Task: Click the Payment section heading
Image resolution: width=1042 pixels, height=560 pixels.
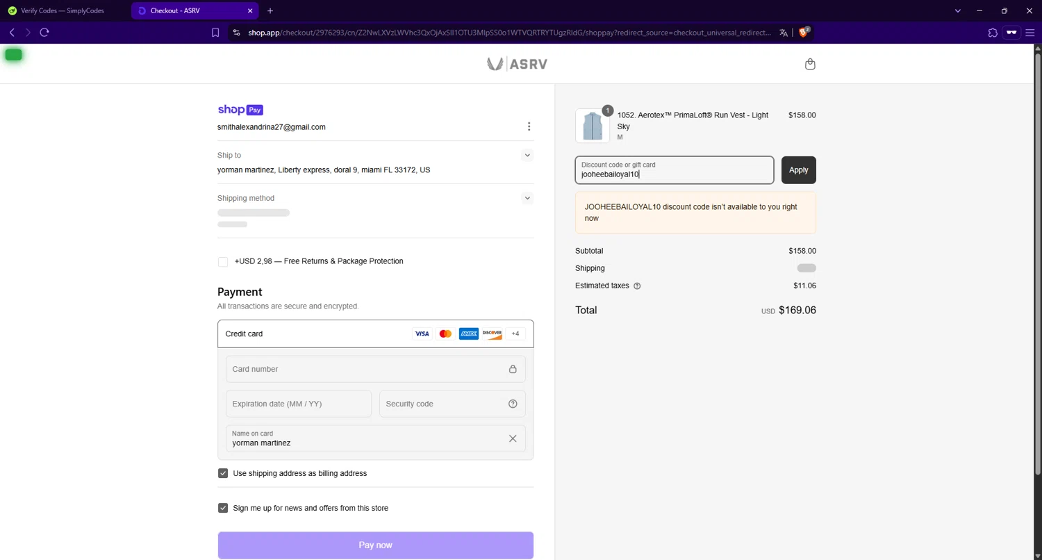Action: tap(240, 292)
